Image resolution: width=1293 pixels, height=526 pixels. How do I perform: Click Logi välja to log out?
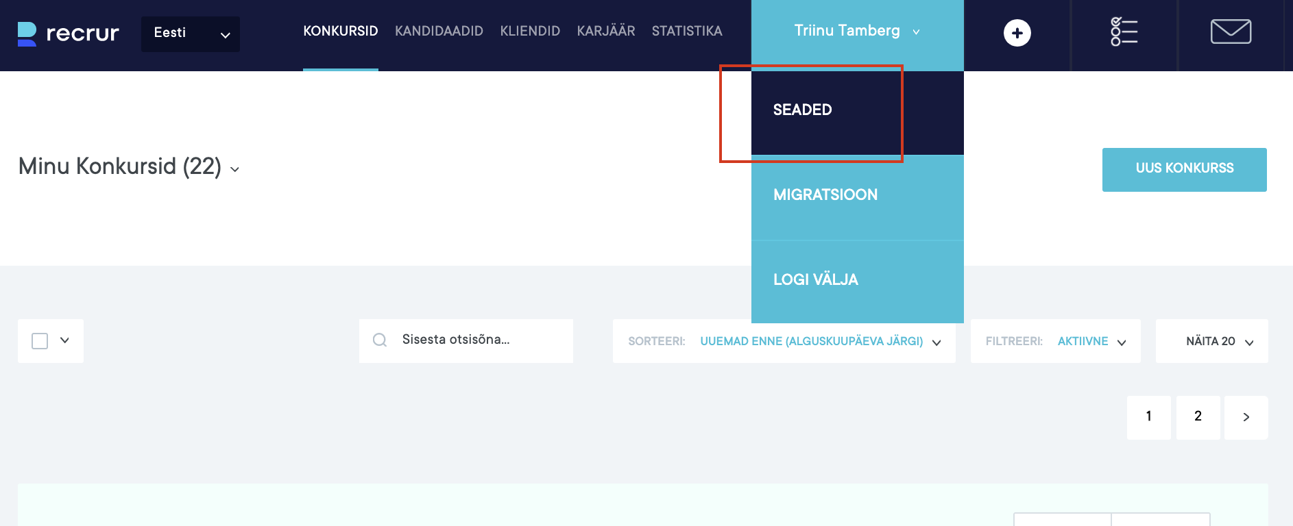coord(816,280)
